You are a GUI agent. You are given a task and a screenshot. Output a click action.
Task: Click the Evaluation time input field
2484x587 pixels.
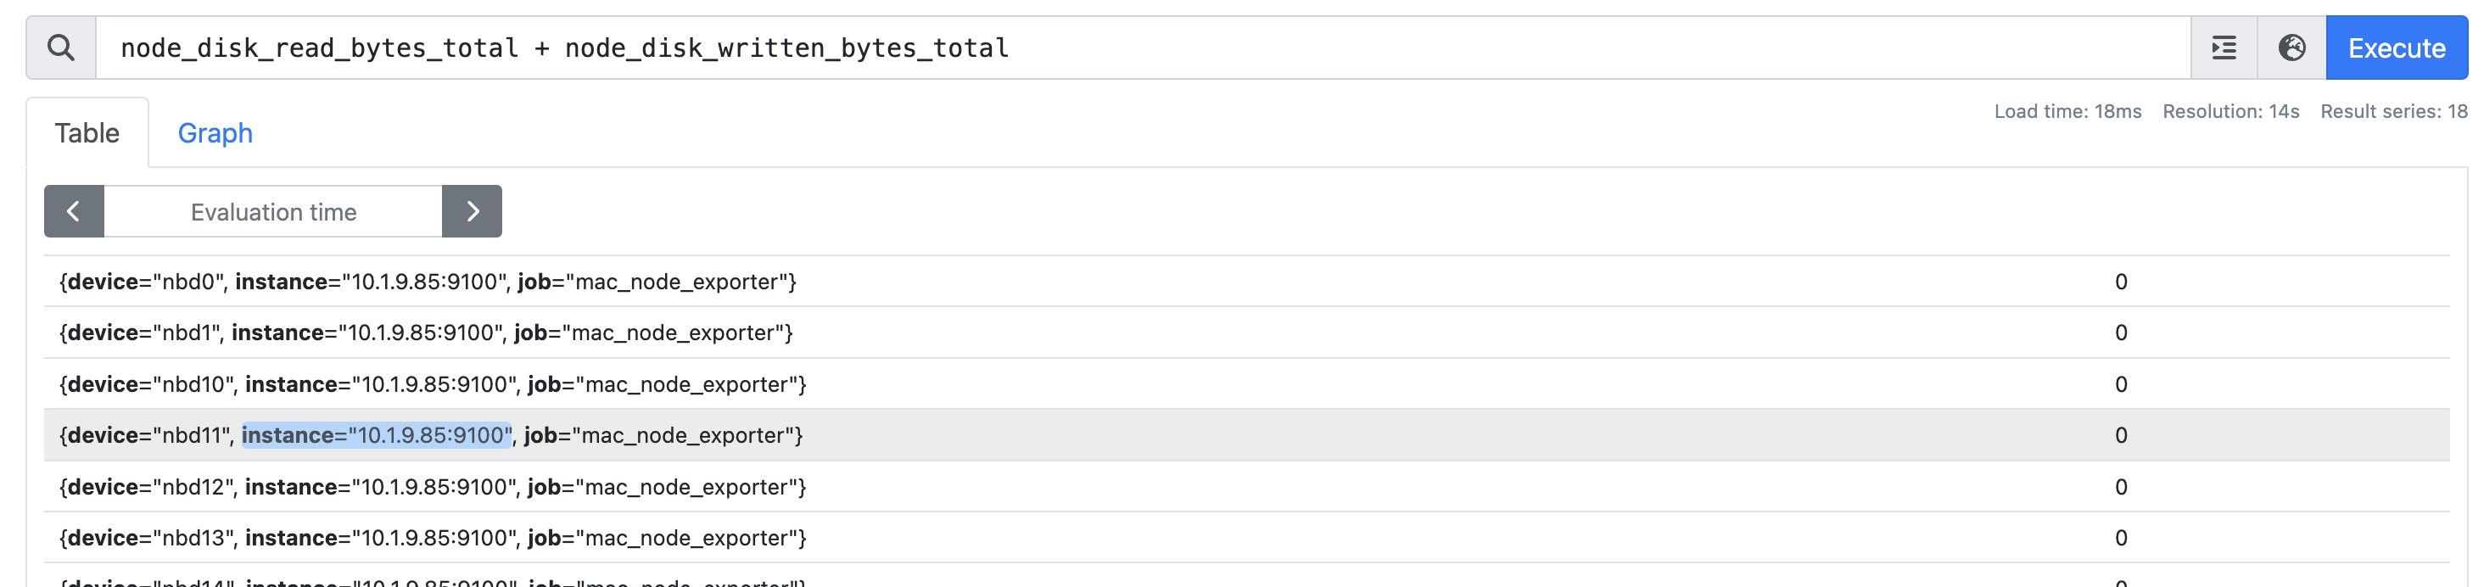point(273,211)
